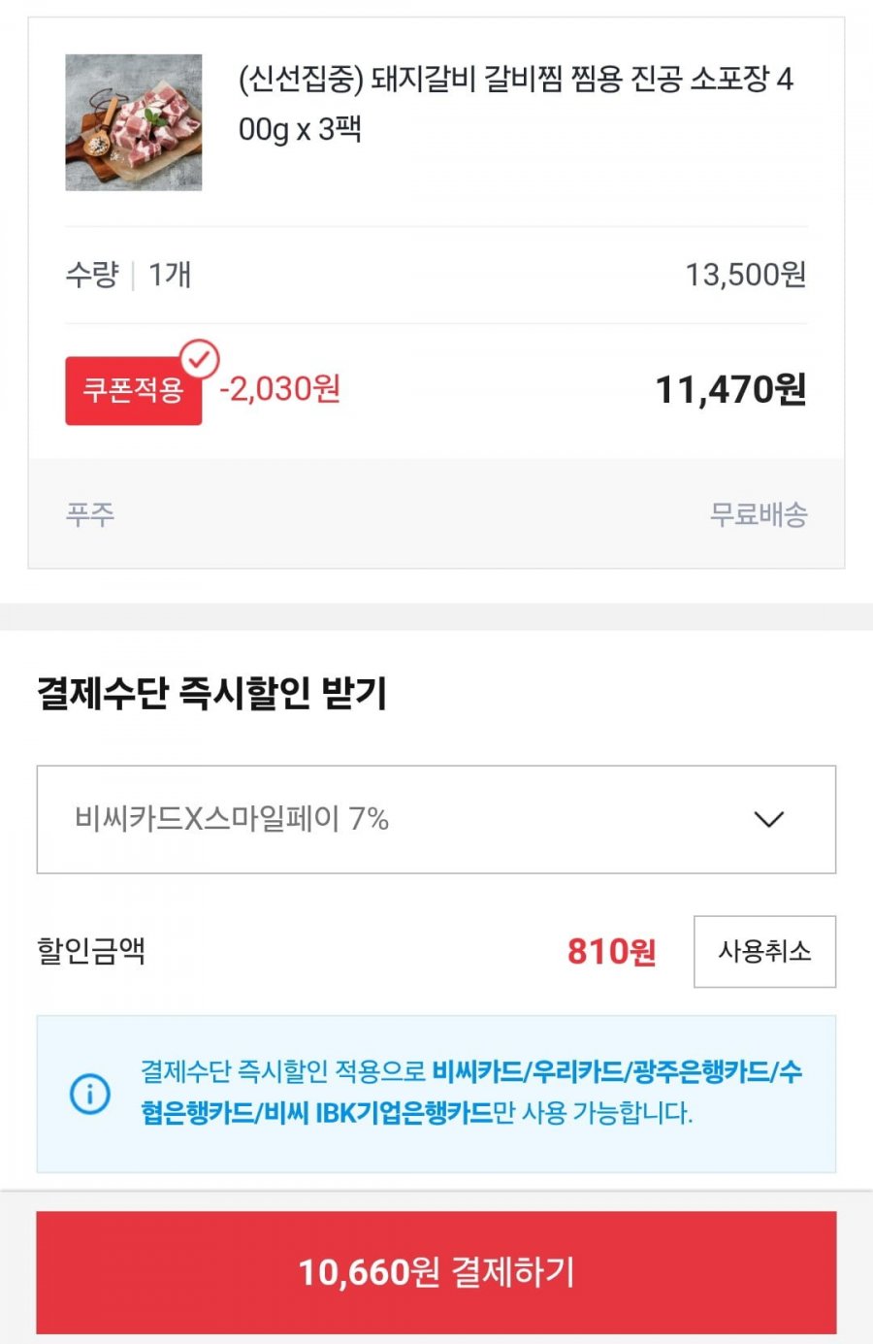Select the -2,030원 coupon discount amount
Viewport: 873px width, 1344px height.
coord(279,389)
